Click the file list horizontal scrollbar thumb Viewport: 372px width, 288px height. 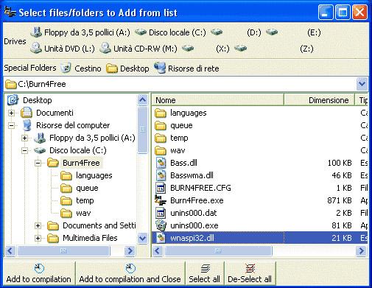(x=218, y=251)
